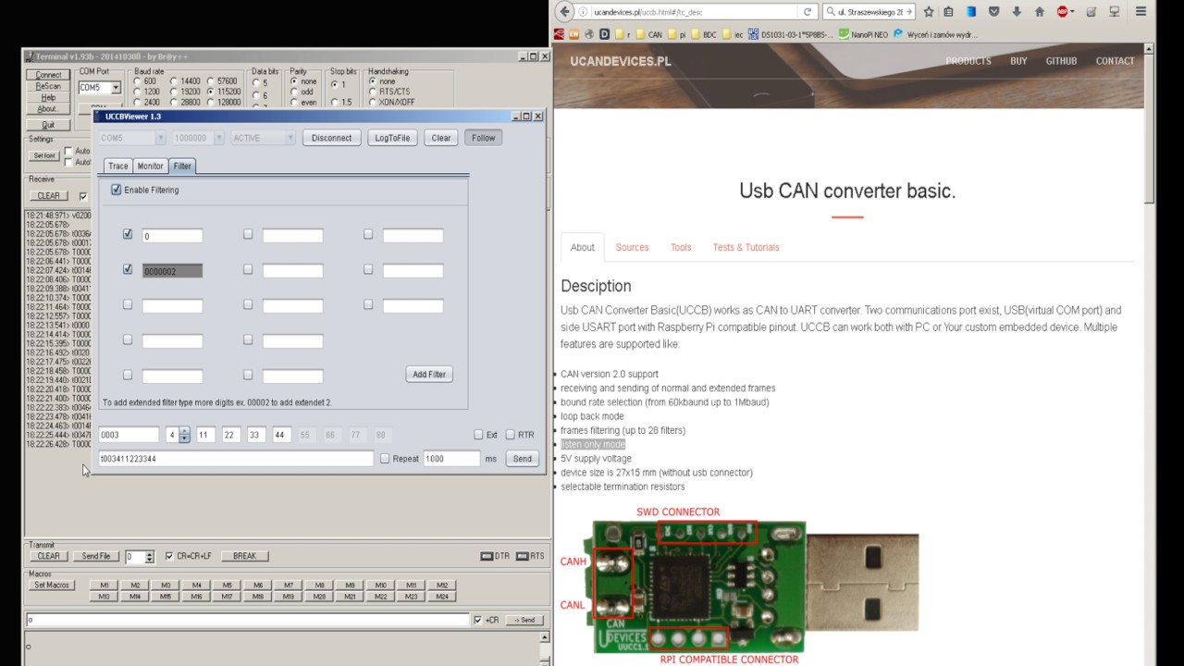Click the Pocket shield icon in Firefox toolbar

994,12
